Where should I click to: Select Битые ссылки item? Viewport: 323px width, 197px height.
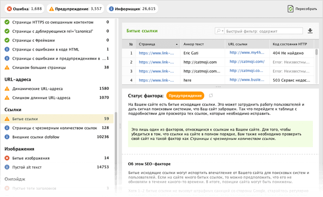pos(57,119)
